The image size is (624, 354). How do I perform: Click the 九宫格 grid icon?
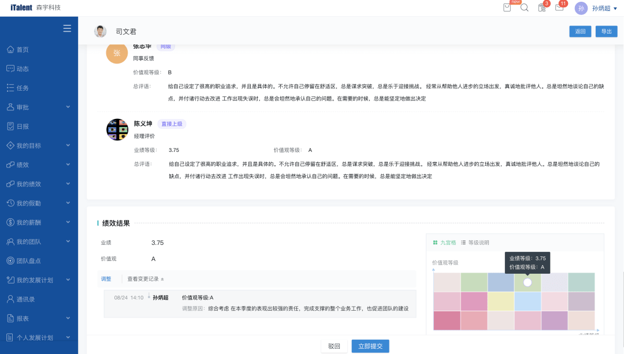click(435, 243)
